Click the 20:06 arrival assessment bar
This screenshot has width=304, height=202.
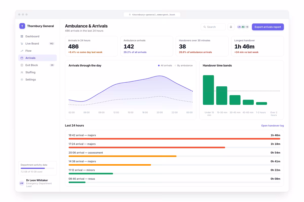pyautogui.click(x=174, y=156)
